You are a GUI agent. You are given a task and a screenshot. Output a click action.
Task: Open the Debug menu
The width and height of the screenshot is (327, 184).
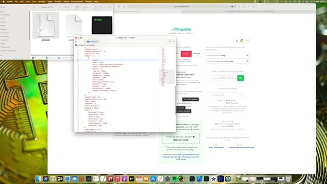tap(66, 2)
